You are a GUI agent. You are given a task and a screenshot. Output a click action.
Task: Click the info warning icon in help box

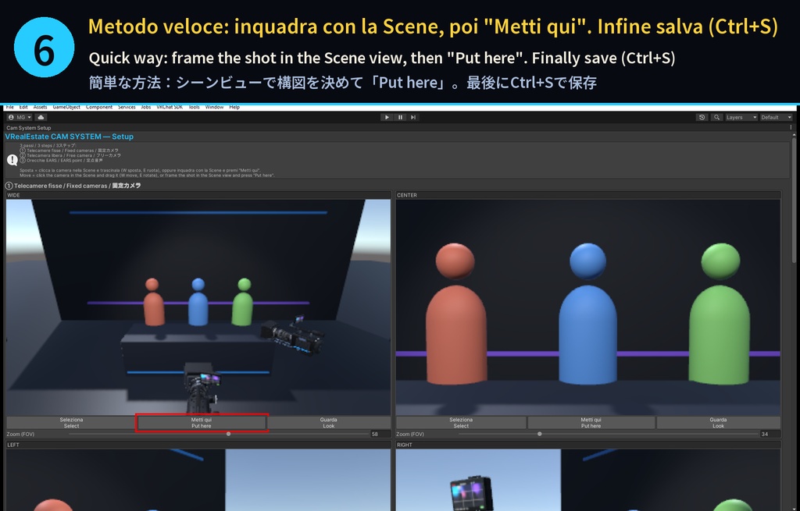pos(12,160)
